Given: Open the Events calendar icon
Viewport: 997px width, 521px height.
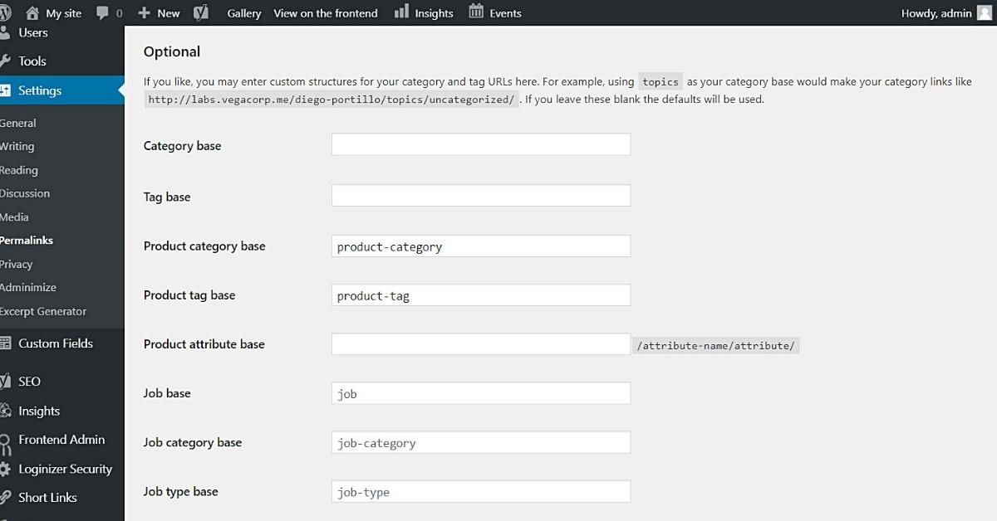Looking at the screenshot, I should pyautogui.click(x=478, y=12).
